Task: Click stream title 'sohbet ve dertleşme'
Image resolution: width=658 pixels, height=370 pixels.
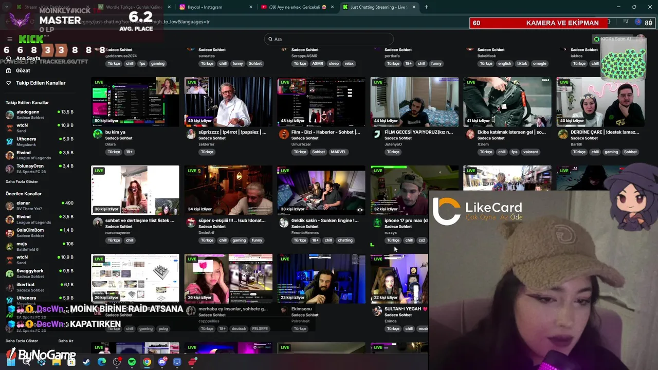Action: (x=139, y=220)
